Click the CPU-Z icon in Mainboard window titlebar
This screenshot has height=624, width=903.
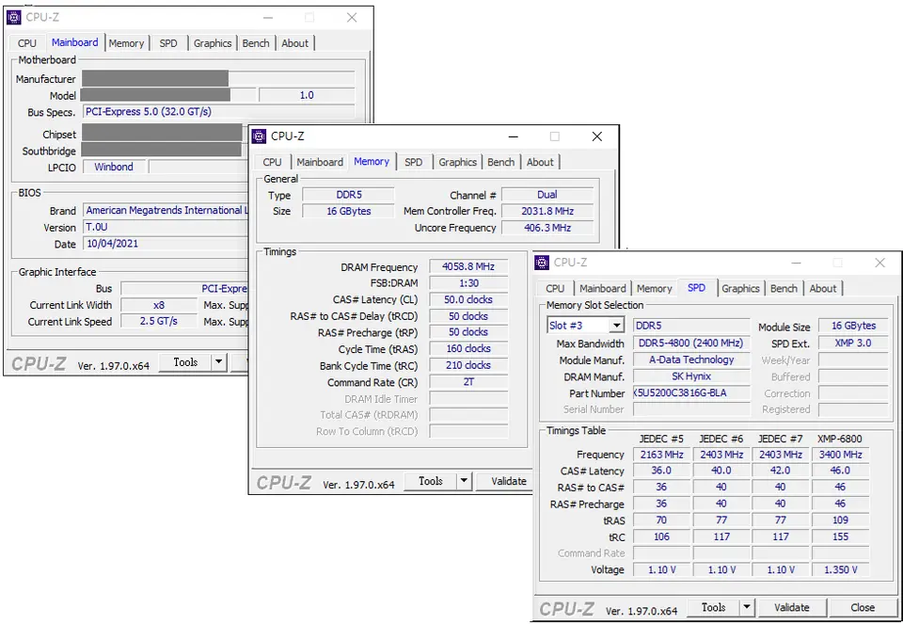pos(13,16)
